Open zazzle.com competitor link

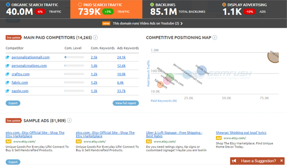(x=20, y=91)
